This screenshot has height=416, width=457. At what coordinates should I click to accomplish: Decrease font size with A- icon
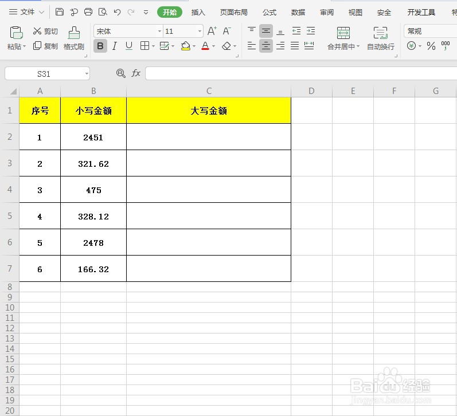226,31
